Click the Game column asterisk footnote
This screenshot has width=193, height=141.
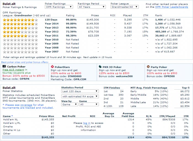click(12, 116)
